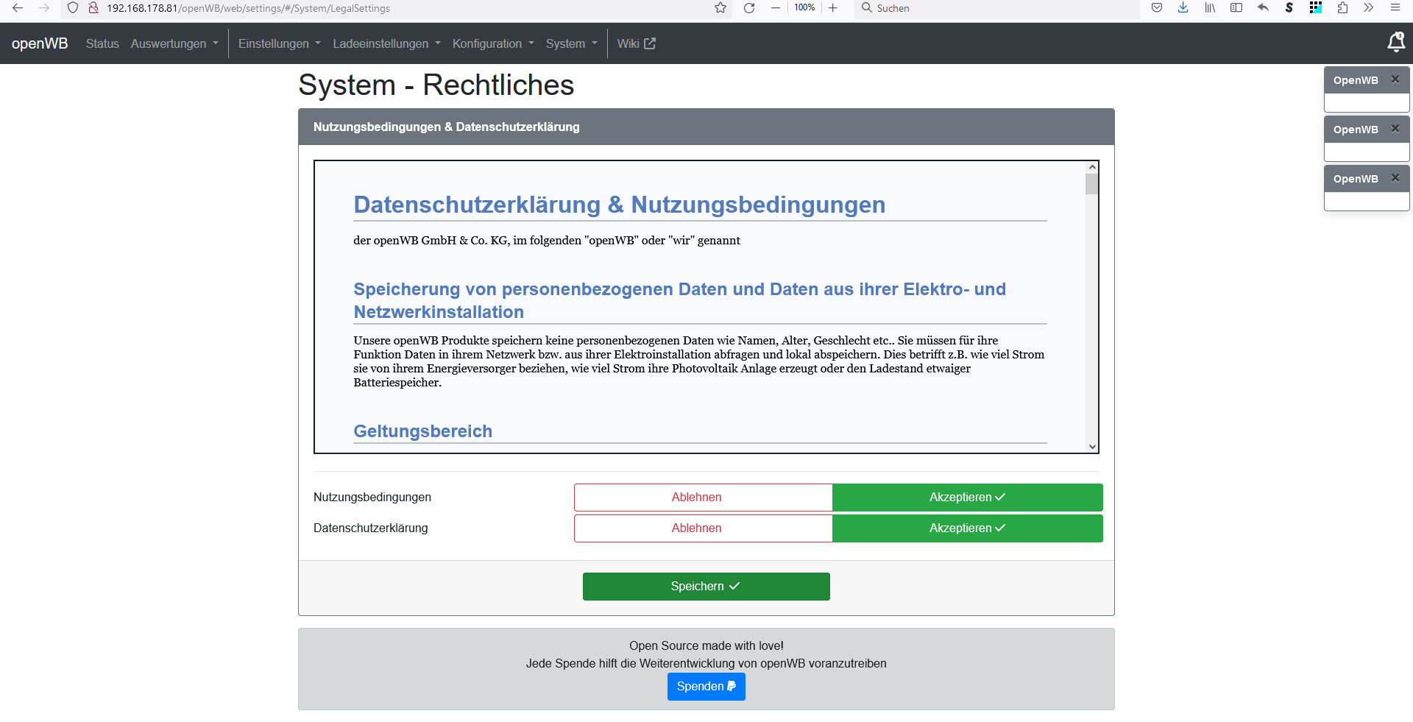Screen dimensions: 1413x722
Task: Close the third OpenWB notification toast
Action: pos(1395,178)
